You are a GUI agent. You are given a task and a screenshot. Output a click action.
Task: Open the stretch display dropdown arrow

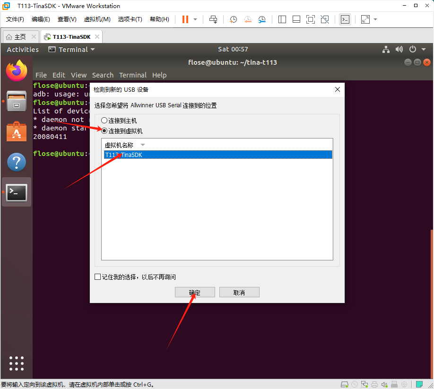pyautogui.click(x=375, y=19)
